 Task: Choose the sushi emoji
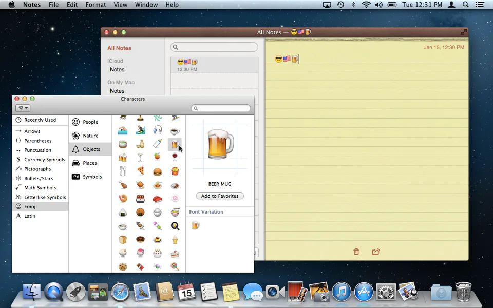(157, 199)
